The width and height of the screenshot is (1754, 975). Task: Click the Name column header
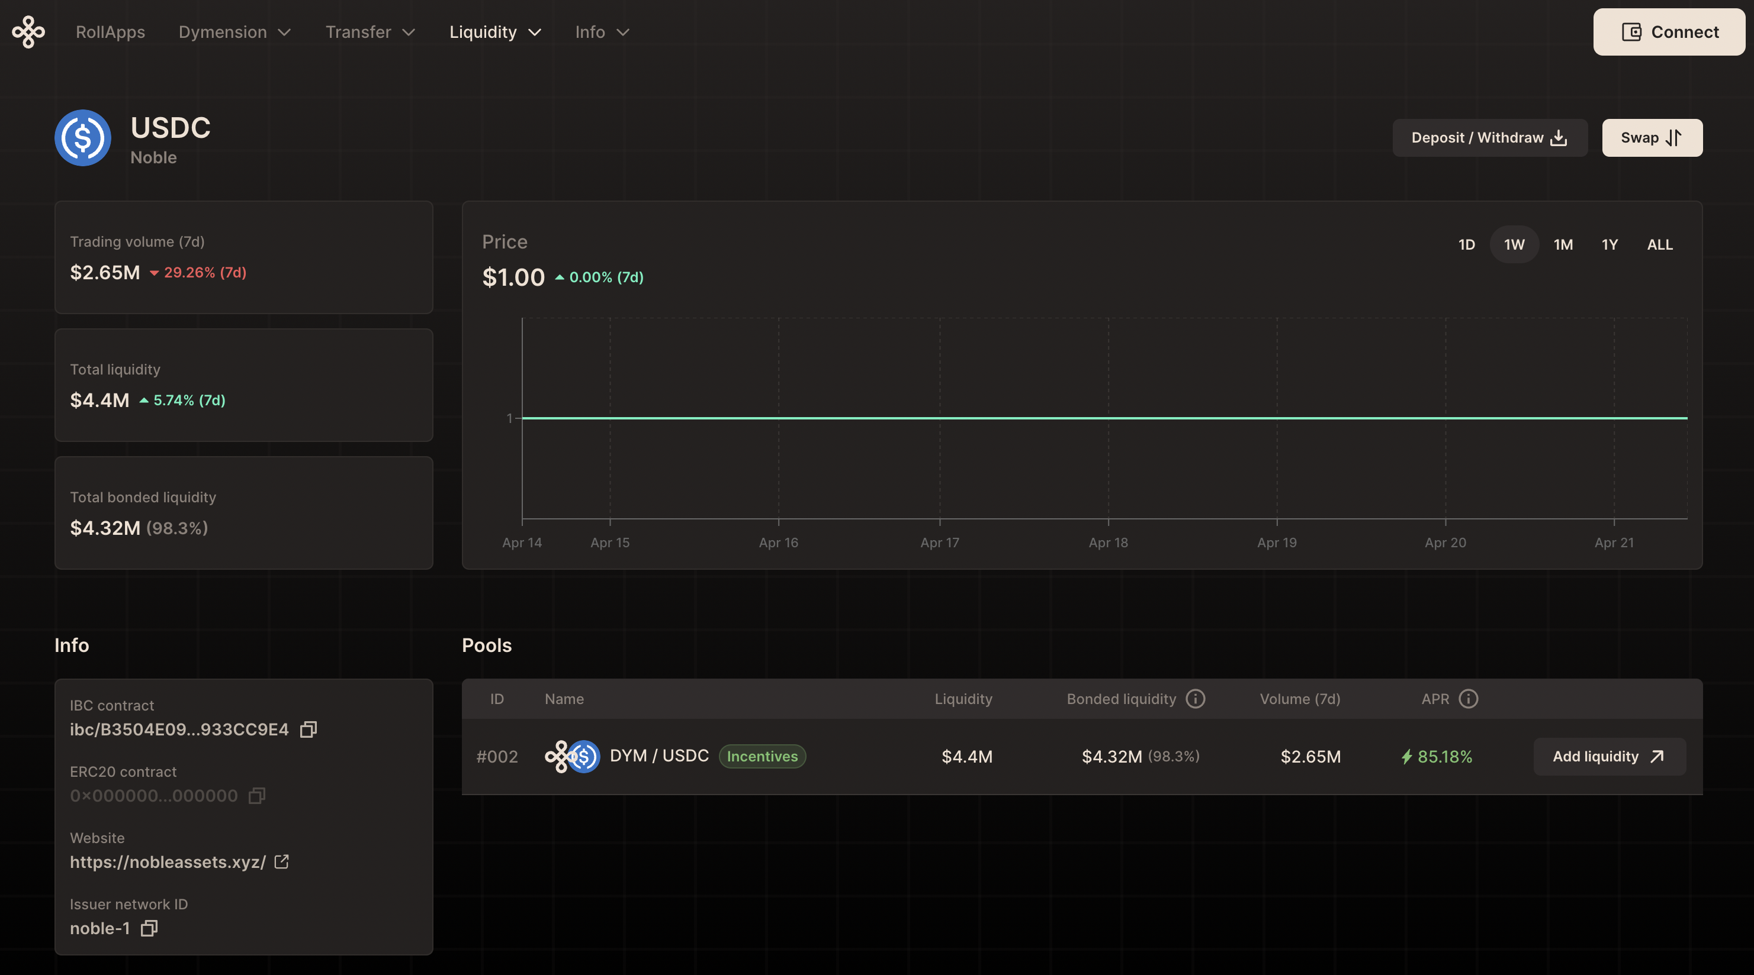click(564, 699)
